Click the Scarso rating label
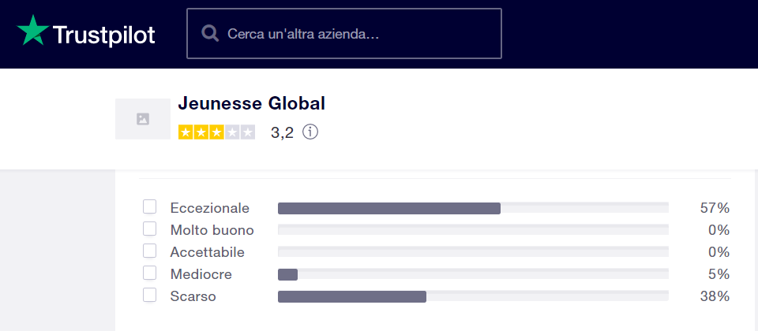Screen dimensions: 758x331 193,296
